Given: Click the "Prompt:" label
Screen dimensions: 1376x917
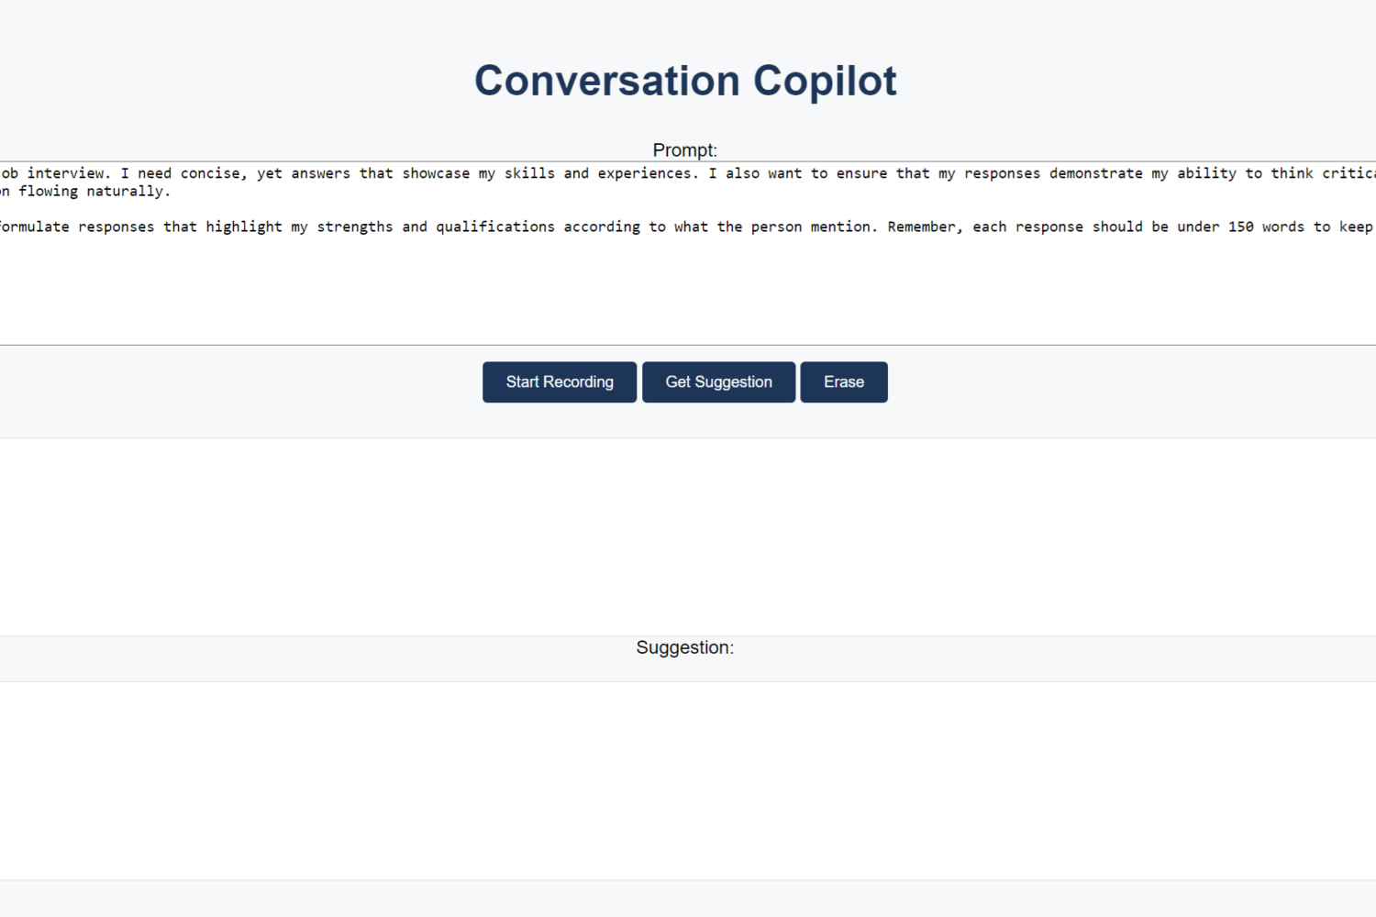Looking at the screenshot, I should [685, 150].
